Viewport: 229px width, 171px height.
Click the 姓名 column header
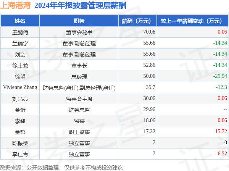(x=20, y=21)
